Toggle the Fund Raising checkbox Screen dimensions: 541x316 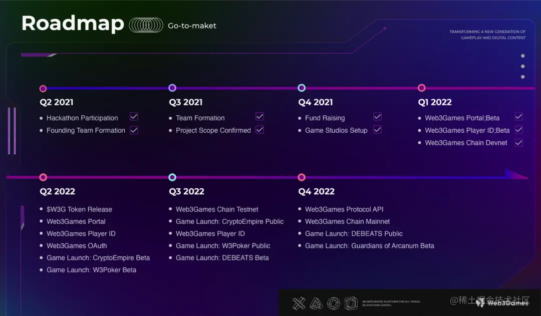click(x=377, y=117)
